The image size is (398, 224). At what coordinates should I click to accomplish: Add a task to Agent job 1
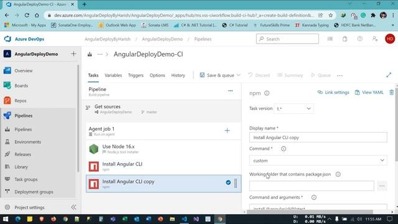click(x=227, y=131)
